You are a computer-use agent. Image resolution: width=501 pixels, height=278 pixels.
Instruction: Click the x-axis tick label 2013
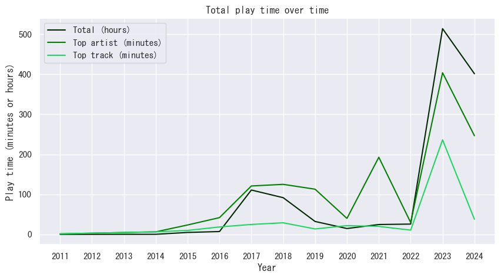pyautogui.click(x=124, y=256)
